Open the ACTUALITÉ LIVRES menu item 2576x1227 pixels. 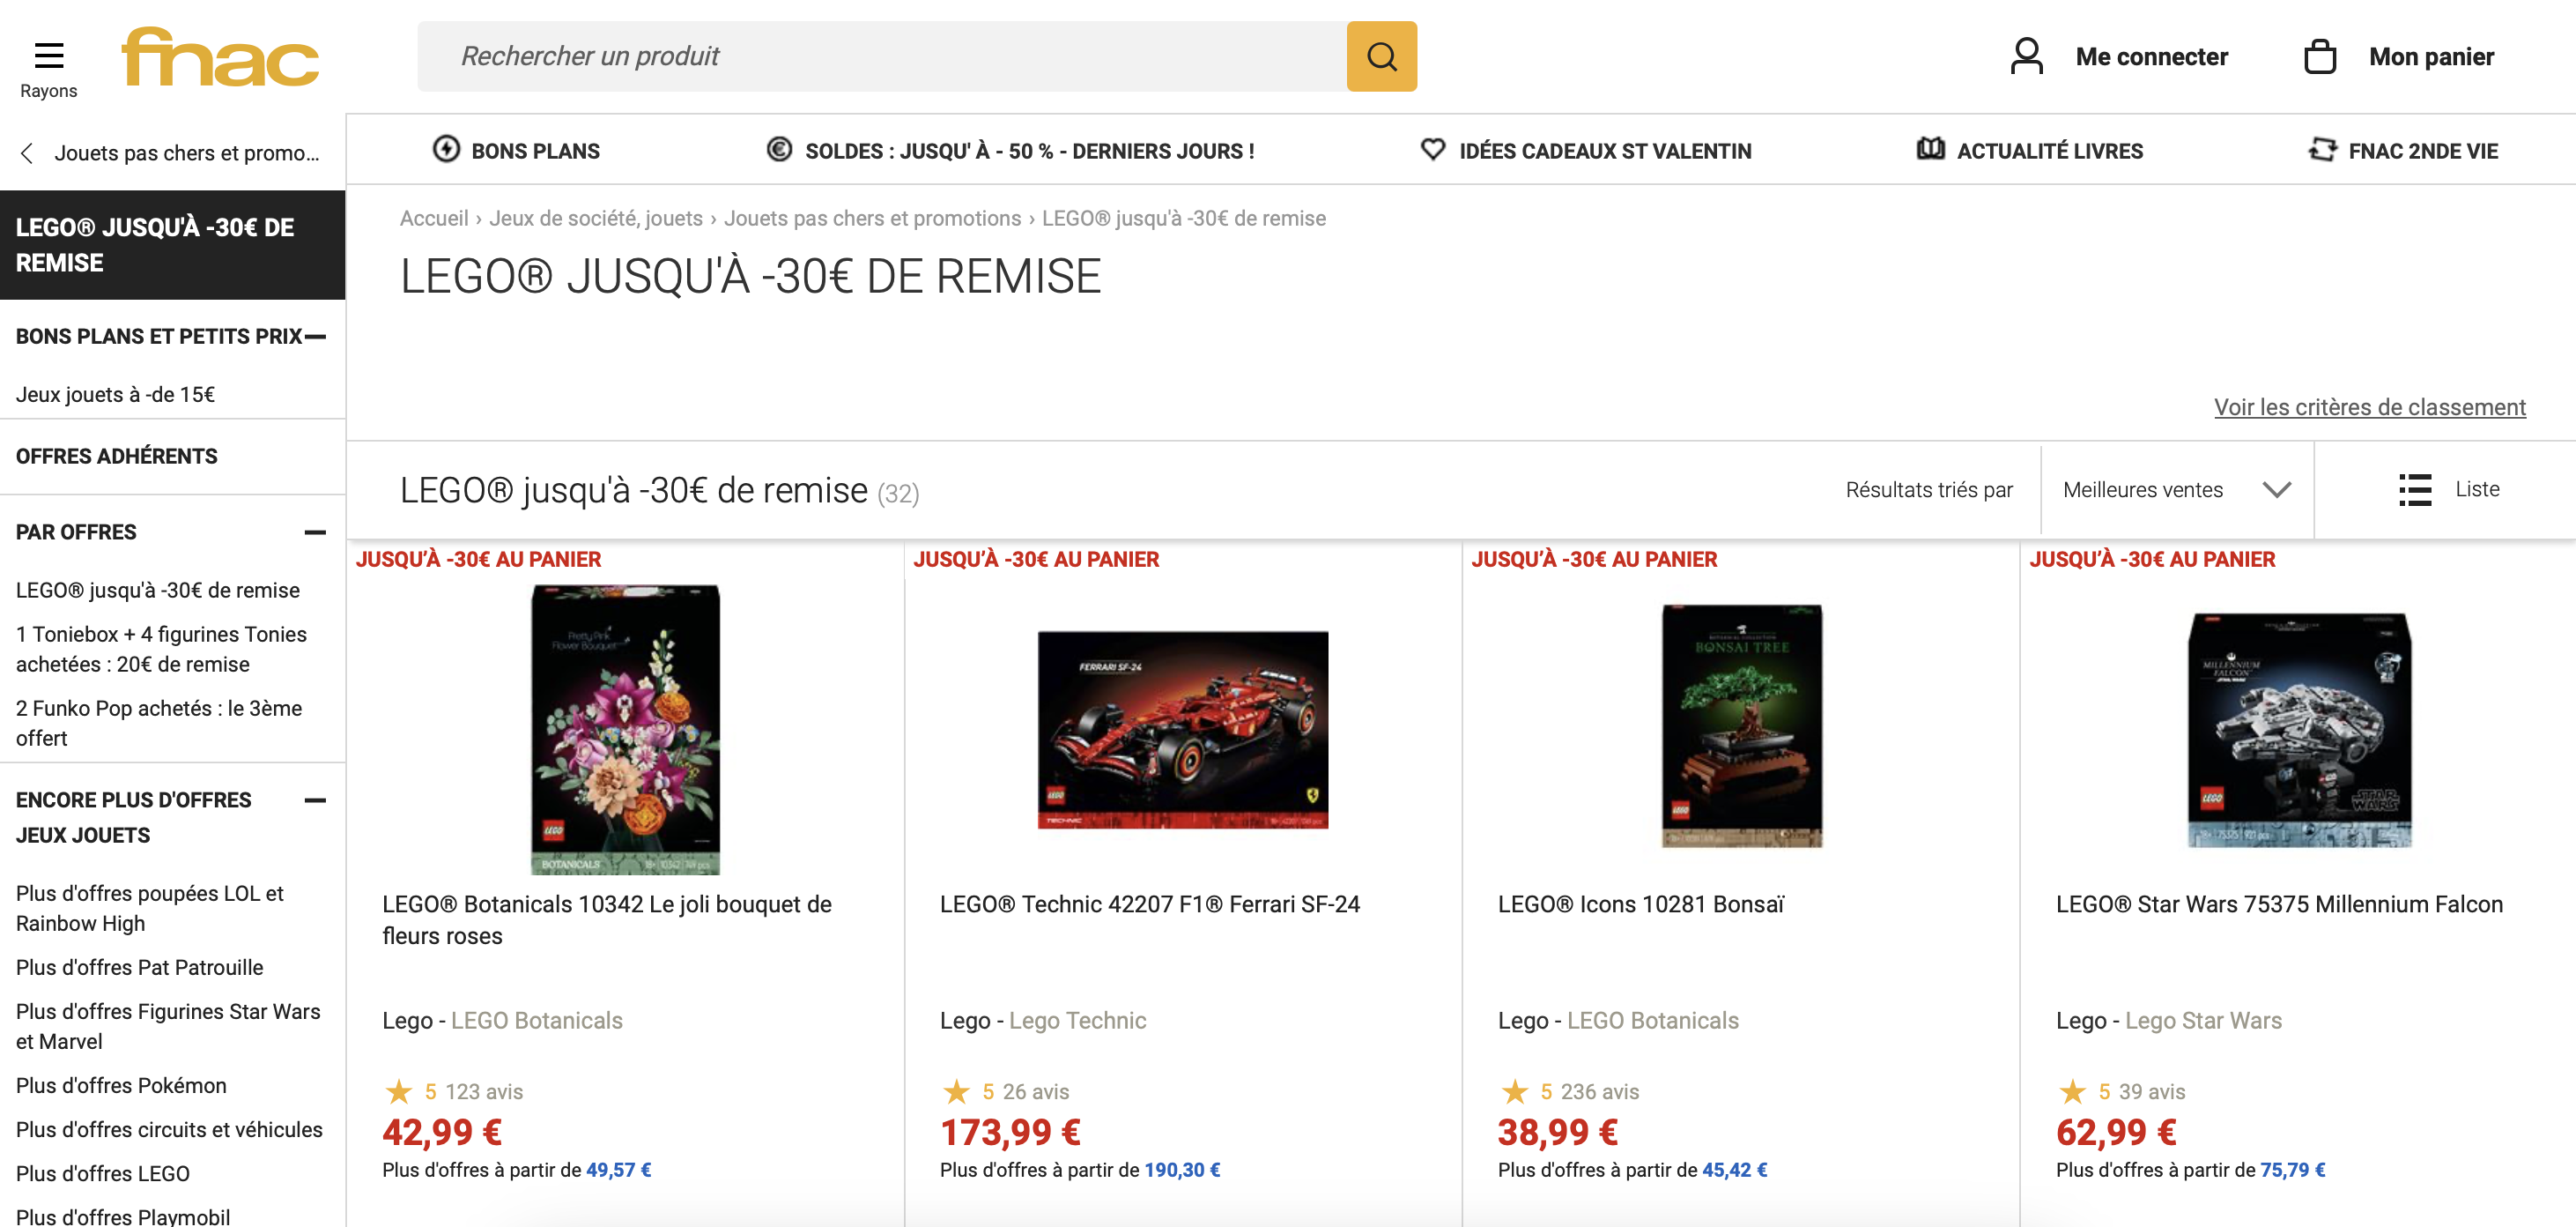[x=2048, y=149]
